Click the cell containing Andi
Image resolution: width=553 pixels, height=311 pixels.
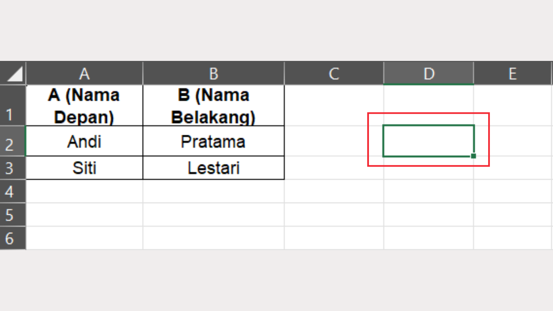pyautogui.click(x=84, y=141)
